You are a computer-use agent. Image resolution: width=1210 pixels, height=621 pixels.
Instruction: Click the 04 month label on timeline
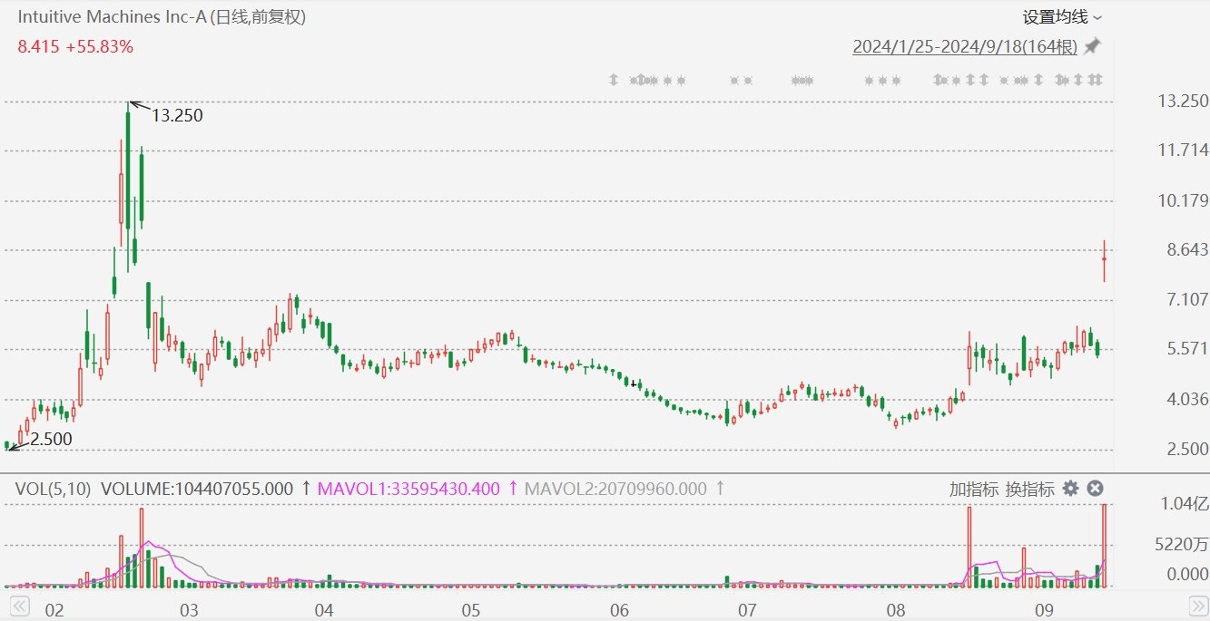pos(322,610)
